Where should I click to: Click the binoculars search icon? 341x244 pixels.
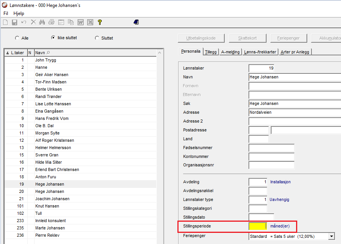[x=42, y=22]
